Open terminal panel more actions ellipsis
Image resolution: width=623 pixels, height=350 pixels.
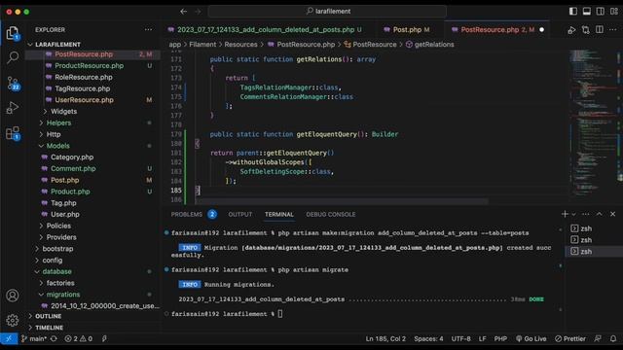tap(586, 214)
